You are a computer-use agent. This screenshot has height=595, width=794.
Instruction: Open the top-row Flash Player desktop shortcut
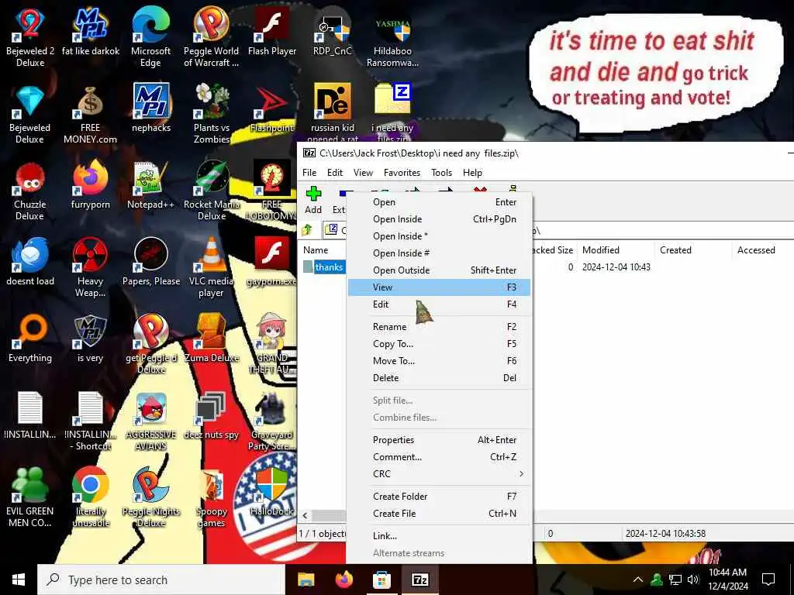[x=272, y=31]
